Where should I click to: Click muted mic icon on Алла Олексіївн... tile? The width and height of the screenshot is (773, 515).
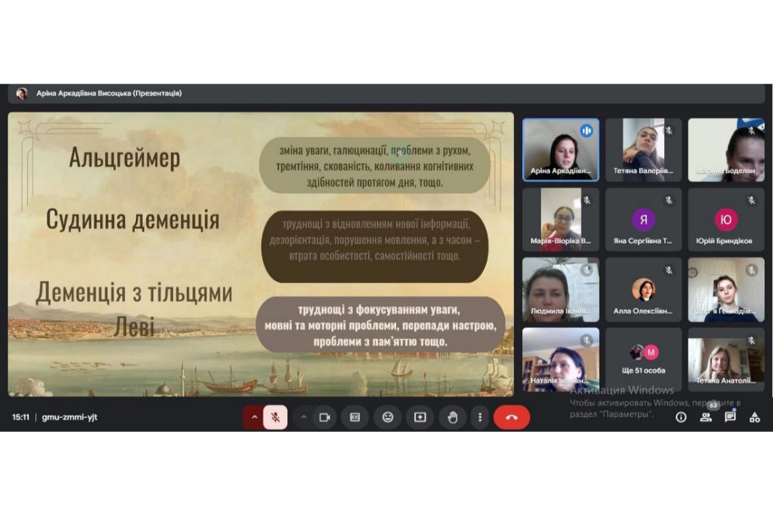pyautogui.click(x=669, y=270)
